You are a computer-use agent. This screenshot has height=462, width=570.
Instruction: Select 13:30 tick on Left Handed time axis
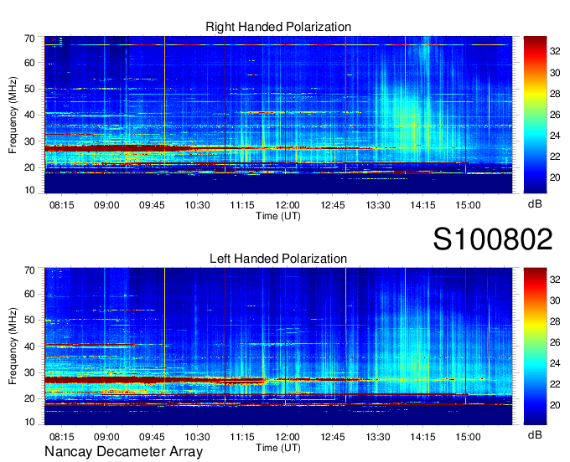pyautogui.click(x=378, y=437)
